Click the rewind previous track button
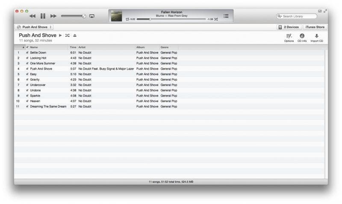 pyautogui.click(x=32, y=16)
